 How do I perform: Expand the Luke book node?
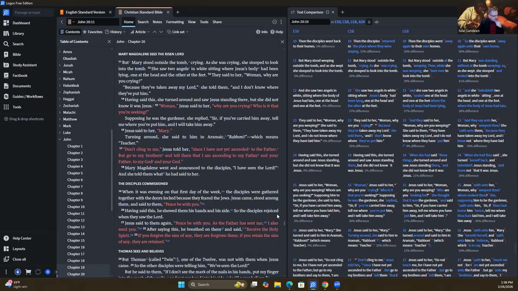[60, 133]
